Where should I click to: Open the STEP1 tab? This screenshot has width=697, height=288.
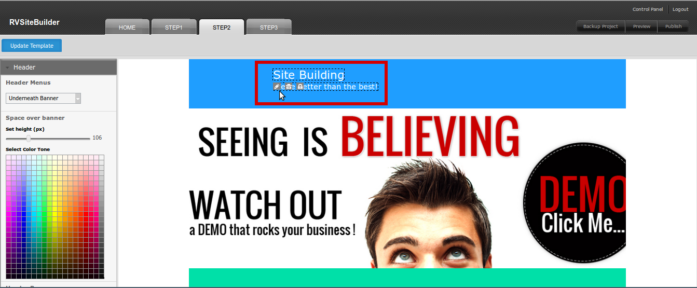pyautogui.click(x=173, y=28)
